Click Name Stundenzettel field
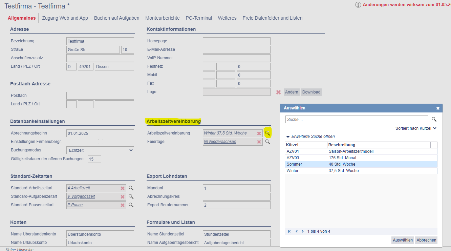The height and width of the screenshot is (251, 451). click(x=237, y=234)
